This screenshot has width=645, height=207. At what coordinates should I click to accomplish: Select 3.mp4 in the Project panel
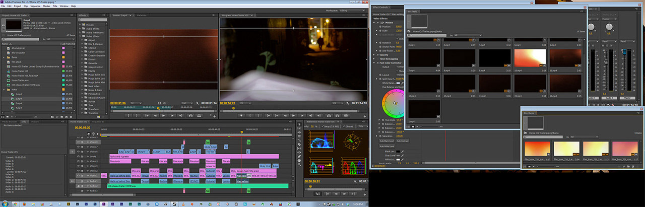18,103
